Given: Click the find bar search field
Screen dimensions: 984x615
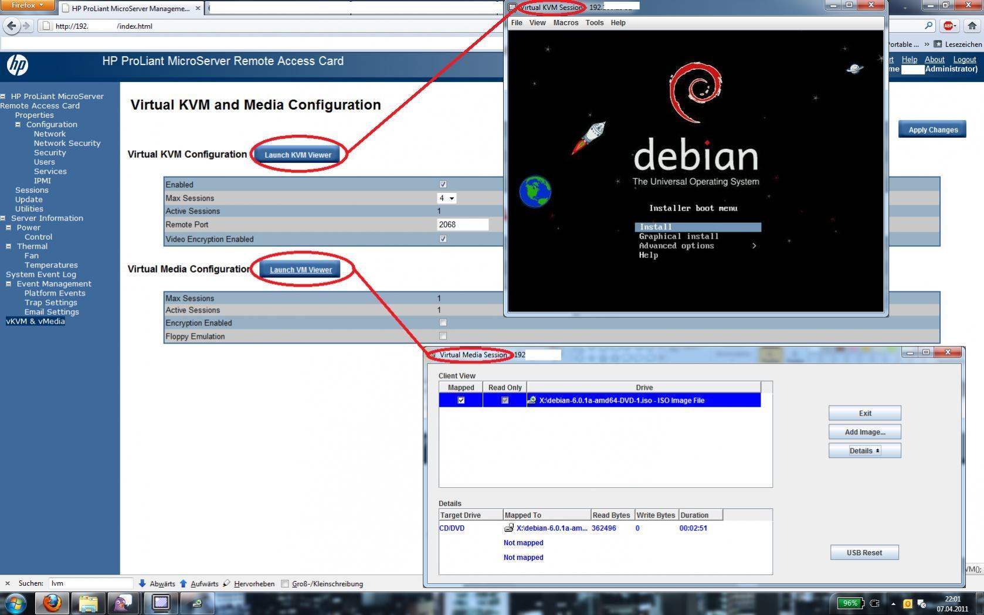Looking at the screenshot, I should [91, 583].
